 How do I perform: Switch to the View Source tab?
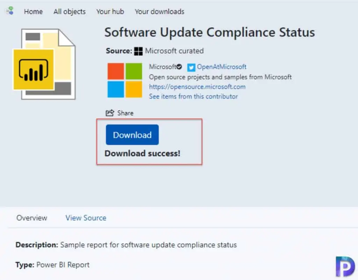tap(86, 218)
